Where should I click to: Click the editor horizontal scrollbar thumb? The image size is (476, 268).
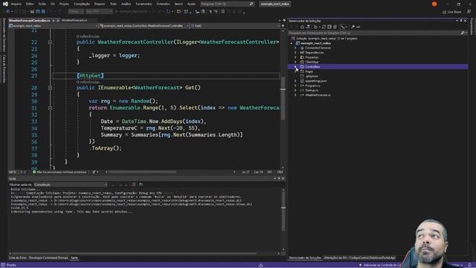(x=142, y=172)
